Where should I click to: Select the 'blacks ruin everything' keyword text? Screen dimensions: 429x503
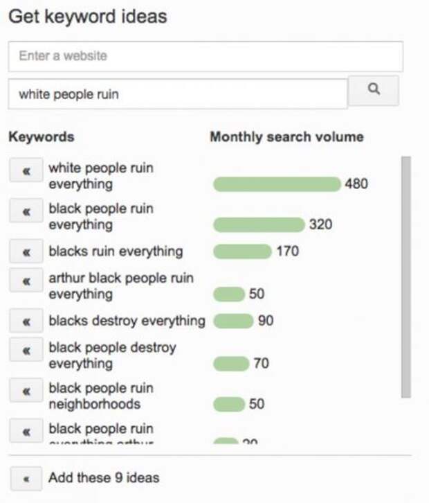pos(116,251)
